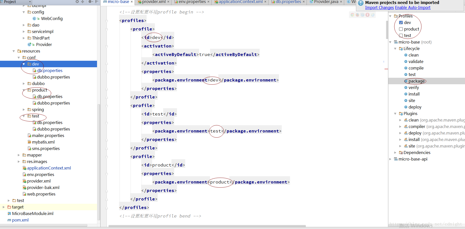This screenshot has width=465, height=229.
Task: Open the file in Chrome via the browser icon
Action: coord(352,15)
